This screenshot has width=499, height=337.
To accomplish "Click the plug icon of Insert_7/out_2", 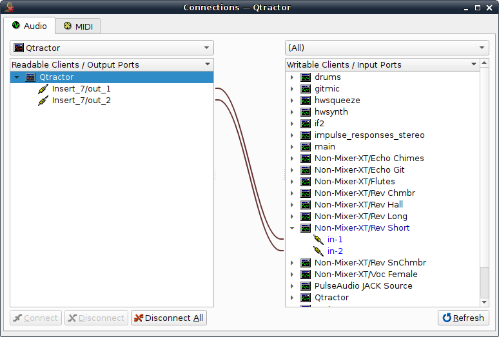I will 43,101.
